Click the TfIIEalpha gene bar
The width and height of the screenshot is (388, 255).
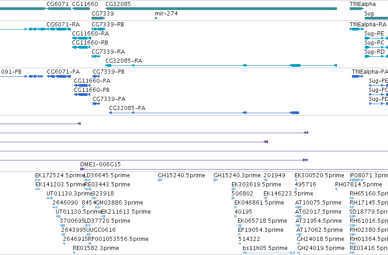coord(357,9)
